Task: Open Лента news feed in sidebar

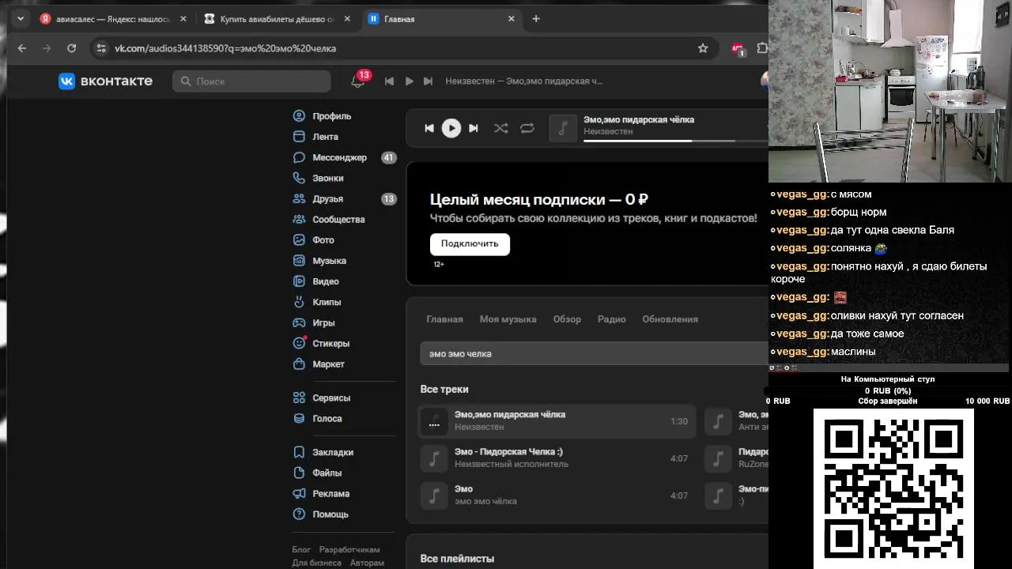Action: pyautogui.click(x=324, y=137)
